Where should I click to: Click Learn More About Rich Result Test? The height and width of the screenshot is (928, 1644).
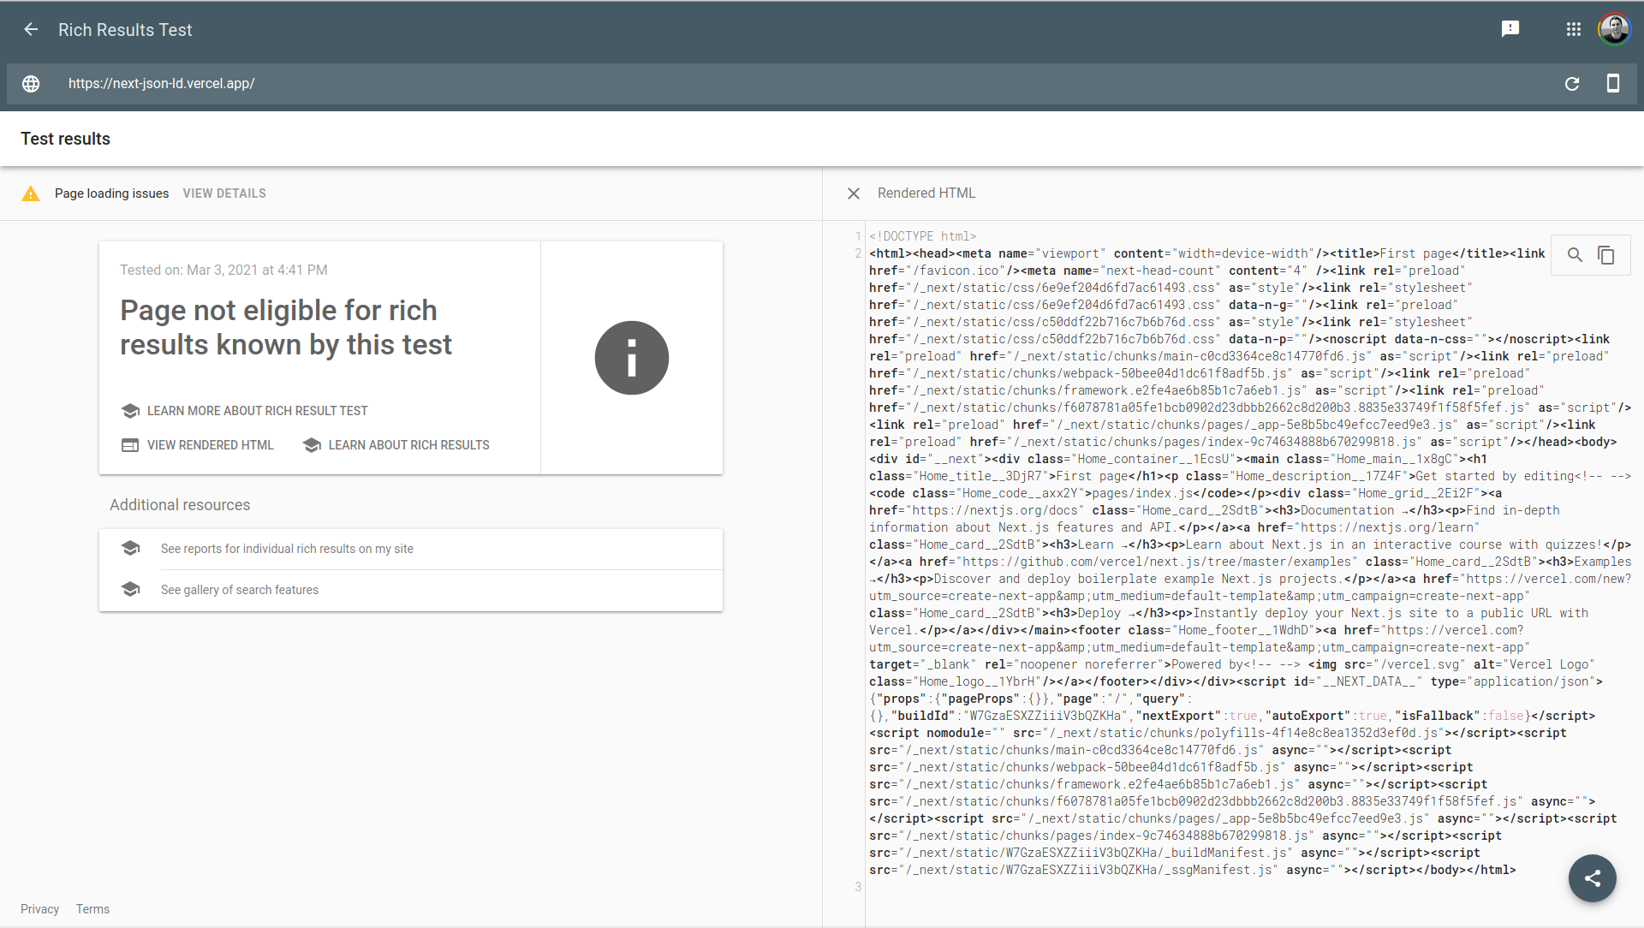point(257,411)
